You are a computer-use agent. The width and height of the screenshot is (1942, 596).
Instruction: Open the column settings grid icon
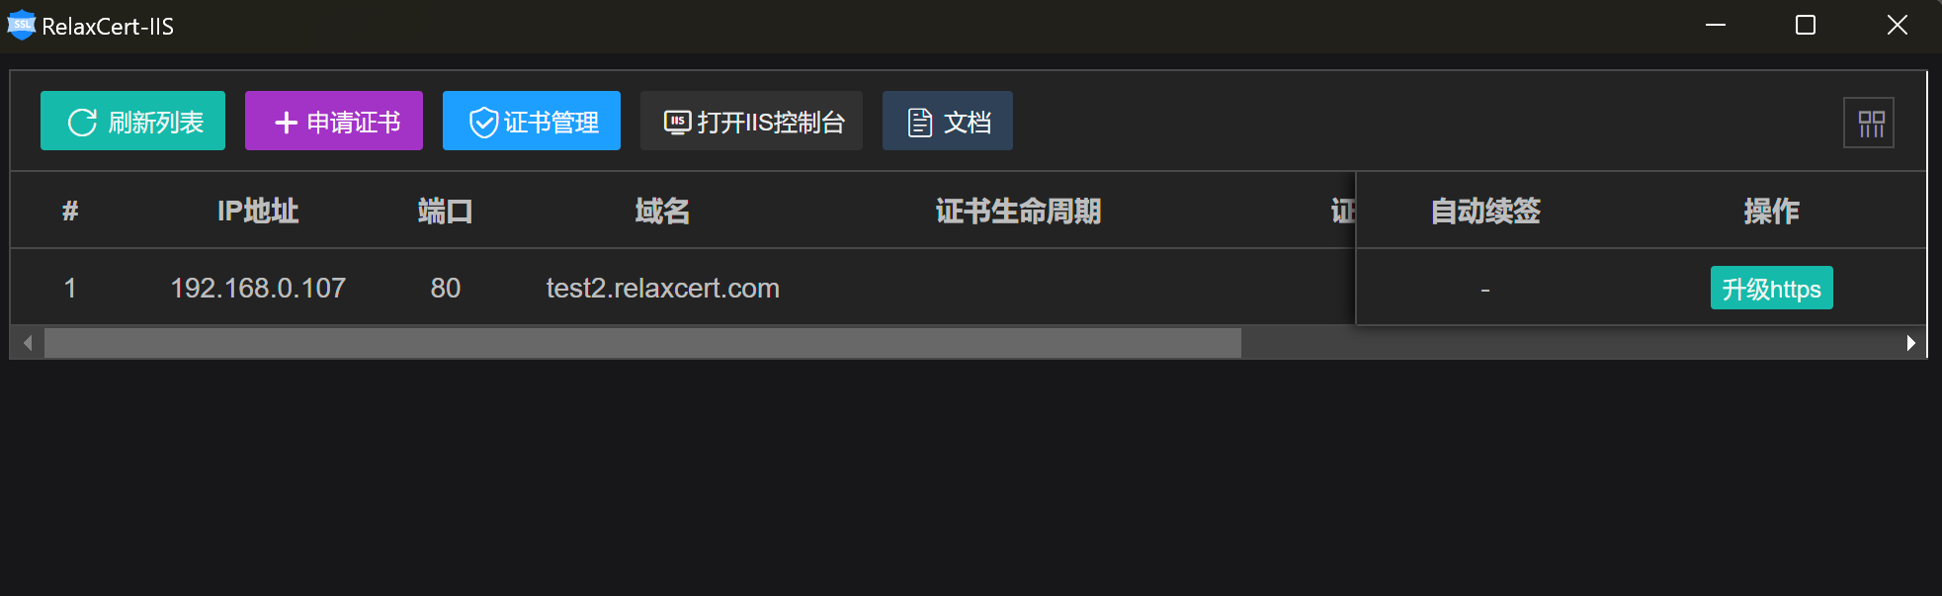[1869, 124]
